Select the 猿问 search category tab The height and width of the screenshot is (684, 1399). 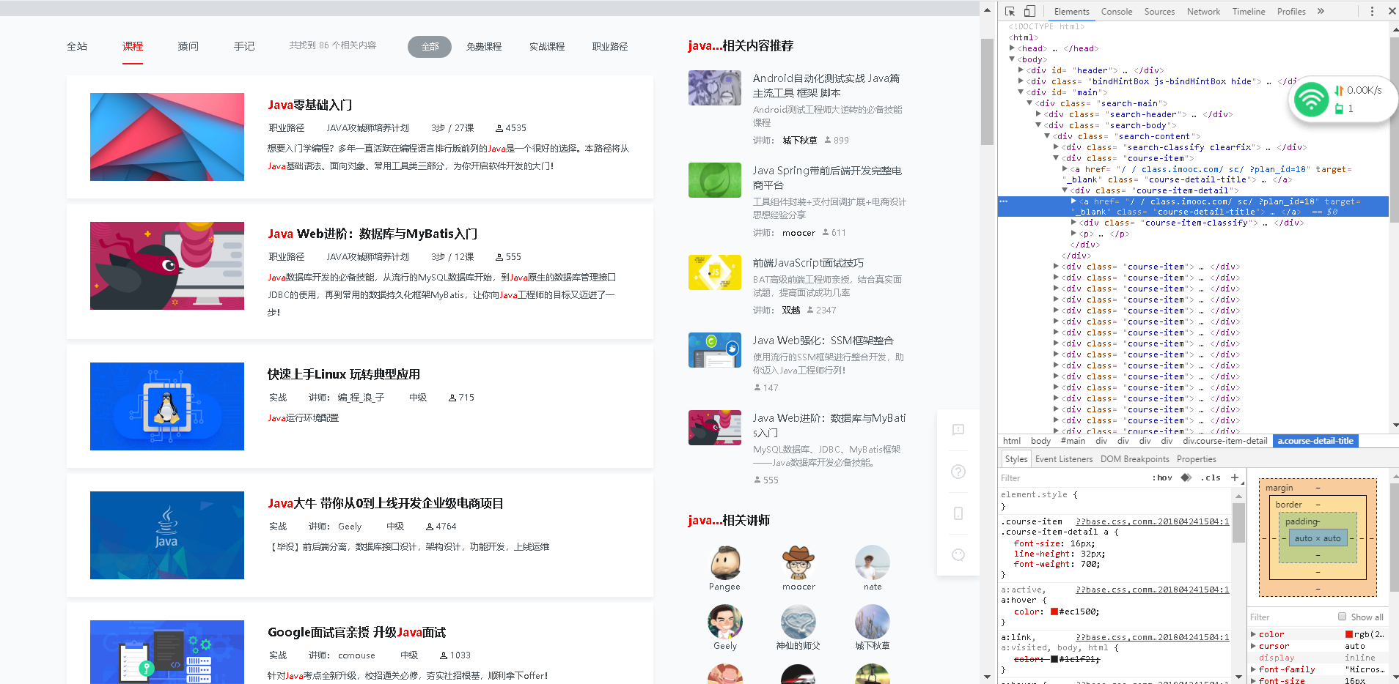(x=188, y=46)
